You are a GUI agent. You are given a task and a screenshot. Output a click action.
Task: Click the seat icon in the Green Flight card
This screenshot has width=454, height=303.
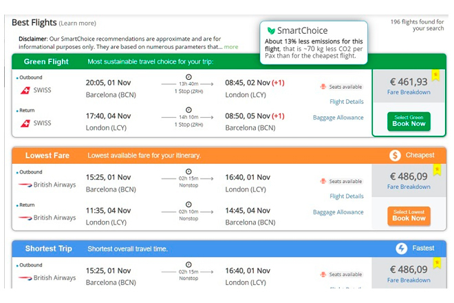click(323, 87)
